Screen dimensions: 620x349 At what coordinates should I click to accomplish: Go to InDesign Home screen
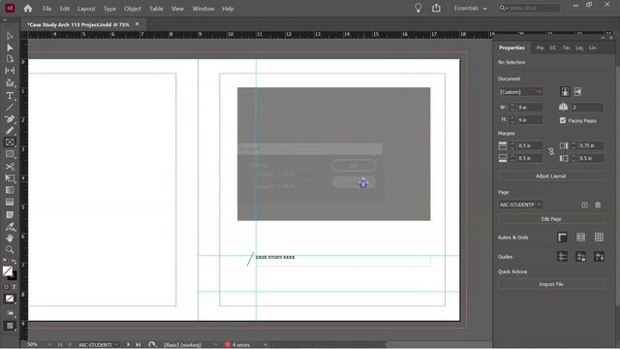pyautogui.click(x=28, y=9)
